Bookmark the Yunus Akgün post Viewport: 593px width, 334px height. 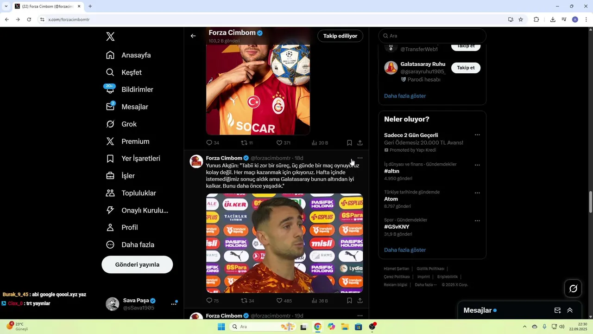point(349,301)
